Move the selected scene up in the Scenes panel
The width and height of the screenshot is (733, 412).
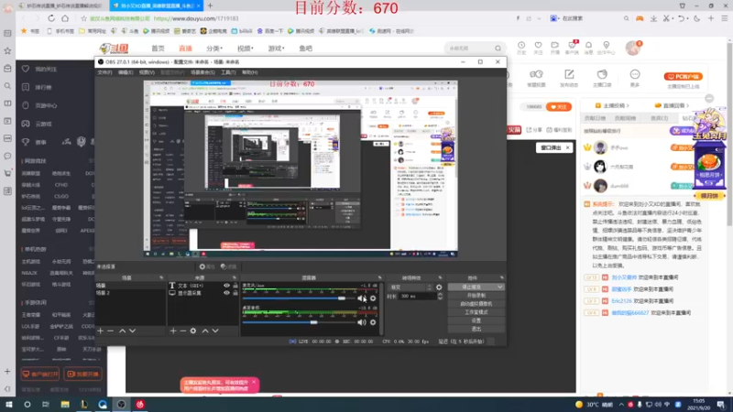(122, 331)
